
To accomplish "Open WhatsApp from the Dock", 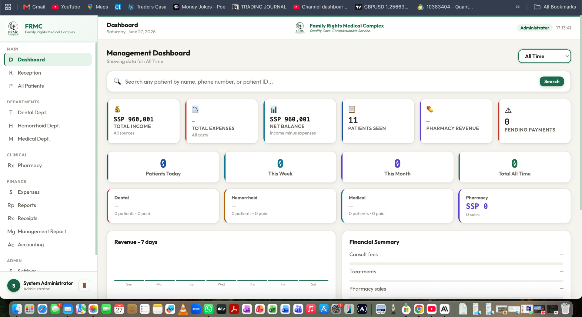I will coord(209,309).
